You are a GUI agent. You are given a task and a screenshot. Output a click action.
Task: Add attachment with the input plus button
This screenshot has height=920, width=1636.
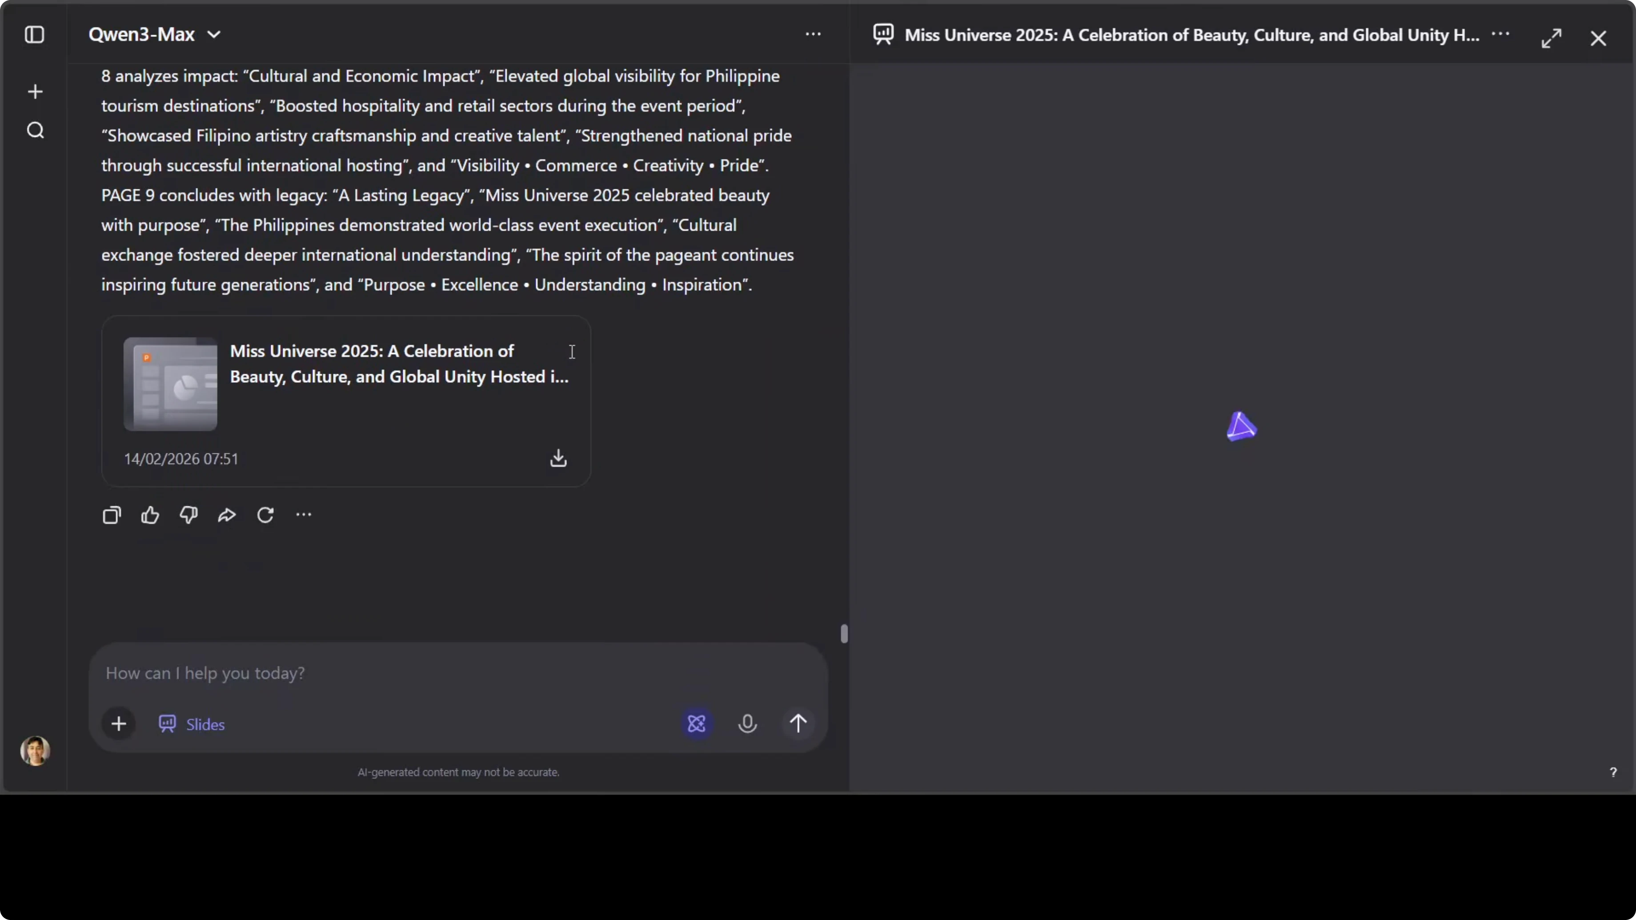click(x=119, y=724)
